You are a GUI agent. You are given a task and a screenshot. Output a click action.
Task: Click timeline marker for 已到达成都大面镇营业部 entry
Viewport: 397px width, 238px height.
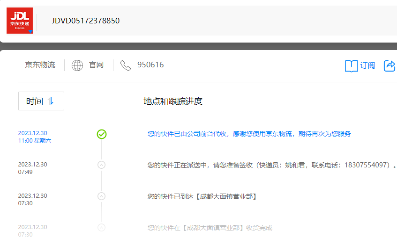(102, 196)
